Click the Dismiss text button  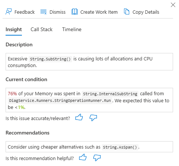pyautogui.click(x=58, y=12)
